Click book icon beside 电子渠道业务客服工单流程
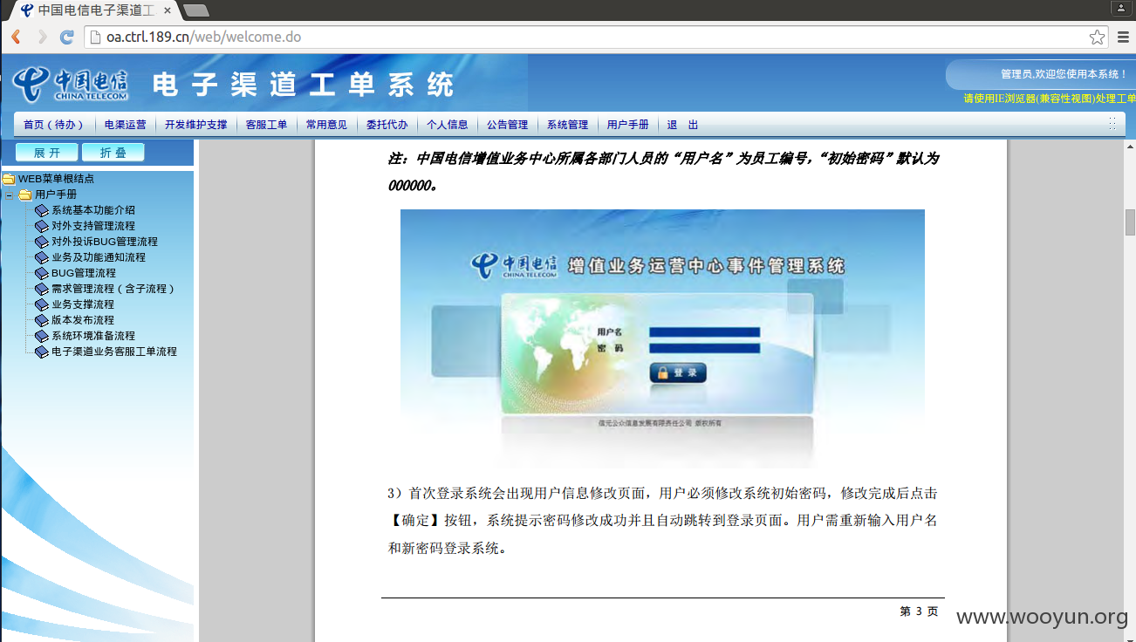The height and width of the screenshot is (642, 1136). coord(42,352)
